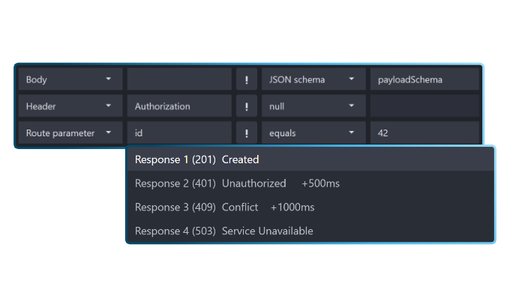The image size is (510, 307).
Task: Click the empty Header value field
Action: coord(424,106)
